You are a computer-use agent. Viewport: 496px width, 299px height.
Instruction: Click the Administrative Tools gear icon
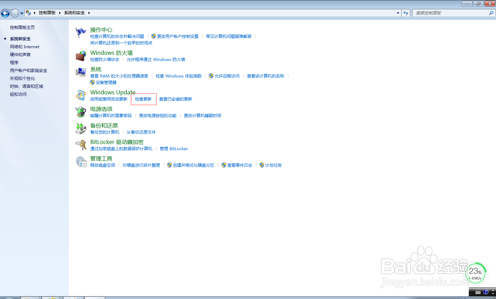tap(81, 162)
